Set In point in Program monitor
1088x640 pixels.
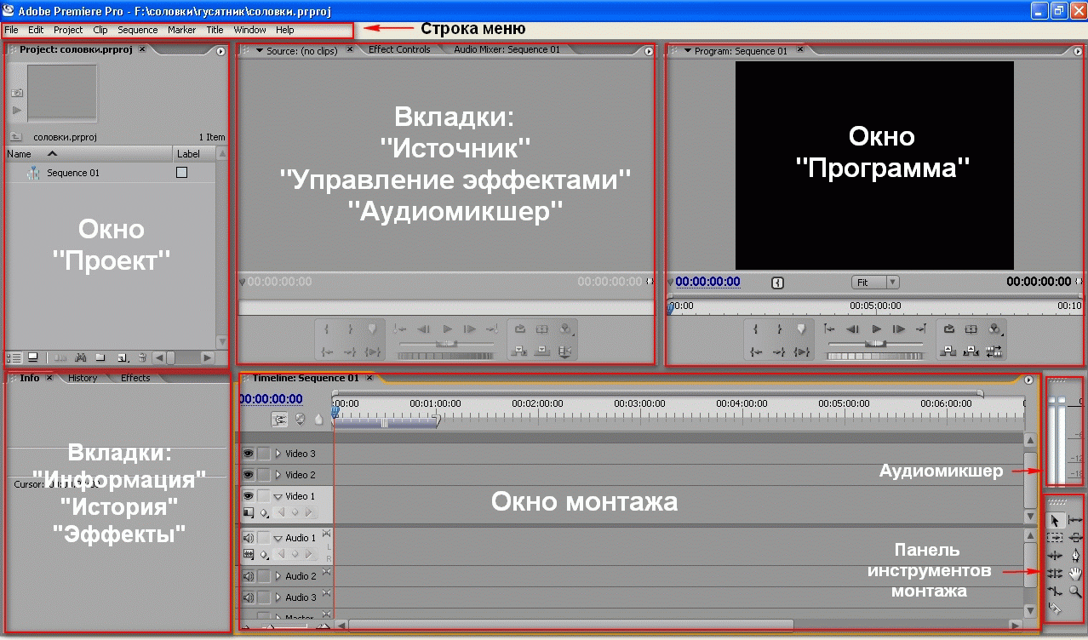(755, 329)
